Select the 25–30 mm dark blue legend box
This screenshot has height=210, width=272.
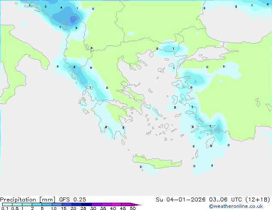point(87,204)
